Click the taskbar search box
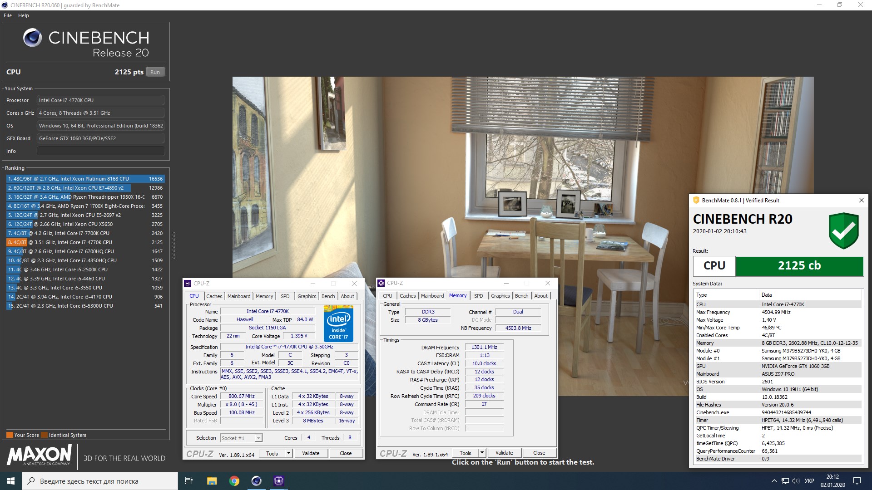Screen dimensions: 872x490 tap(100, 481)
